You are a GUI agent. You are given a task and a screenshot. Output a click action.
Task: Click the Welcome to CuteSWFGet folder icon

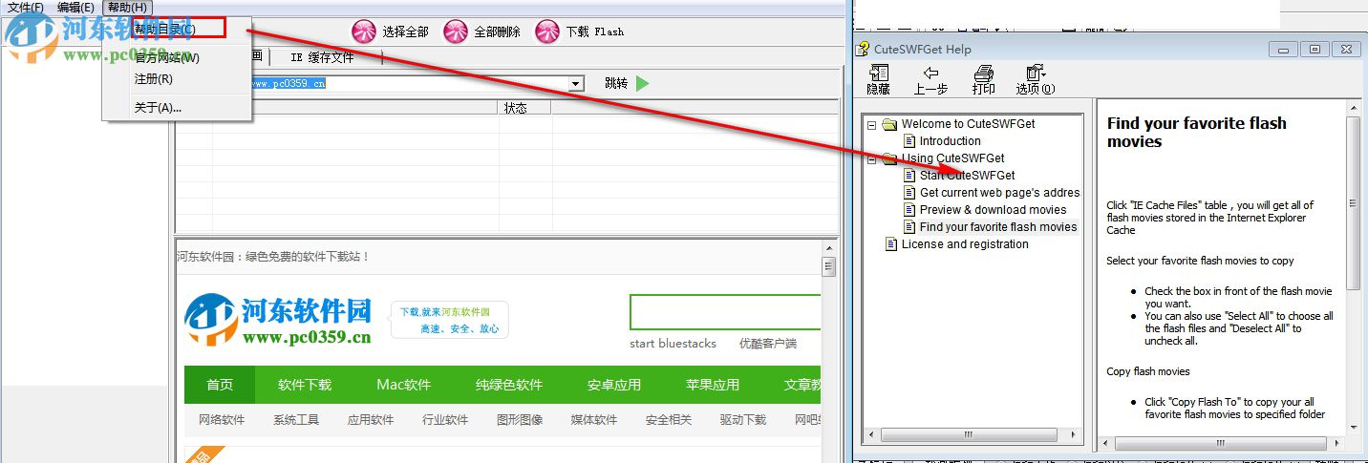[890, 124]
